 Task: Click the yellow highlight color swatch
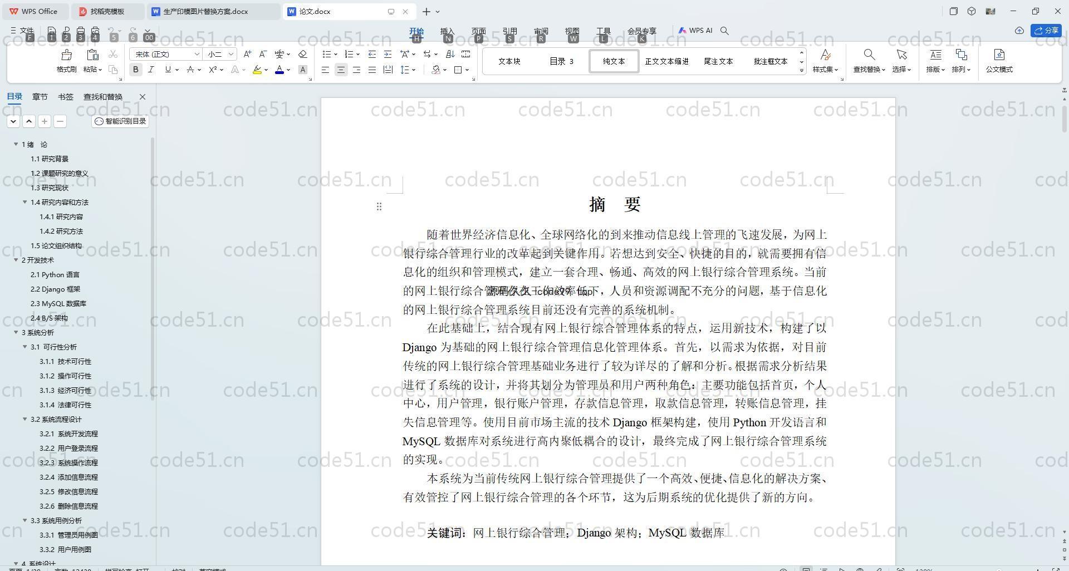click(x=257, y=70)
